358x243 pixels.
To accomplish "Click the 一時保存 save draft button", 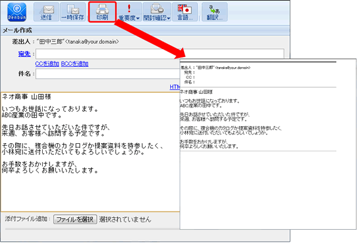I will click(x=73, y=12).
